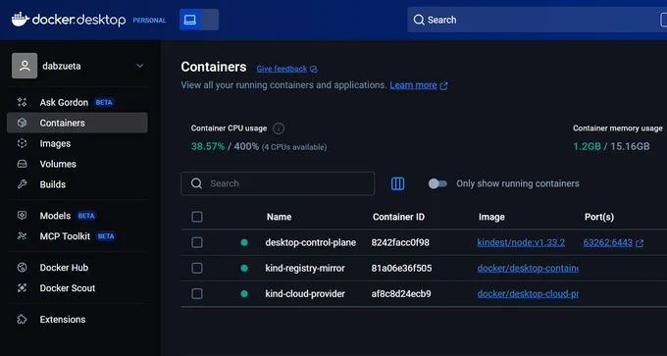Click the kind-registry-mirror green status dot
The width and height of the screenshot is (667, 356).
coord(244,268)
